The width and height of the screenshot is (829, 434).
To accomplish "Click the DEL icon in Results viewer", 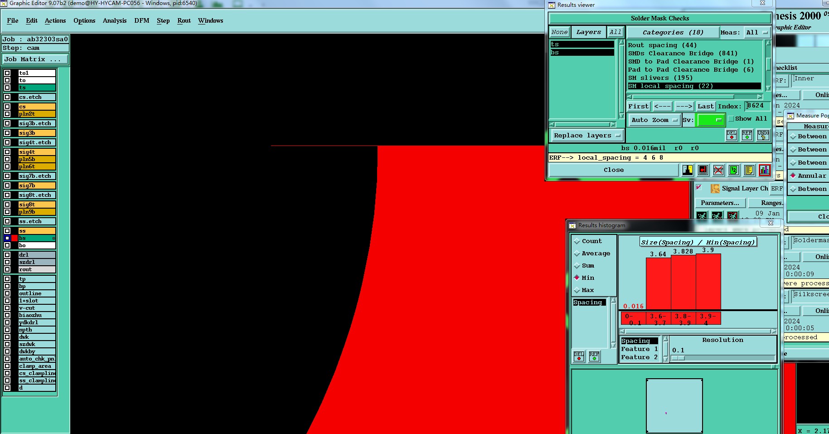I will [x=732, y=135].
